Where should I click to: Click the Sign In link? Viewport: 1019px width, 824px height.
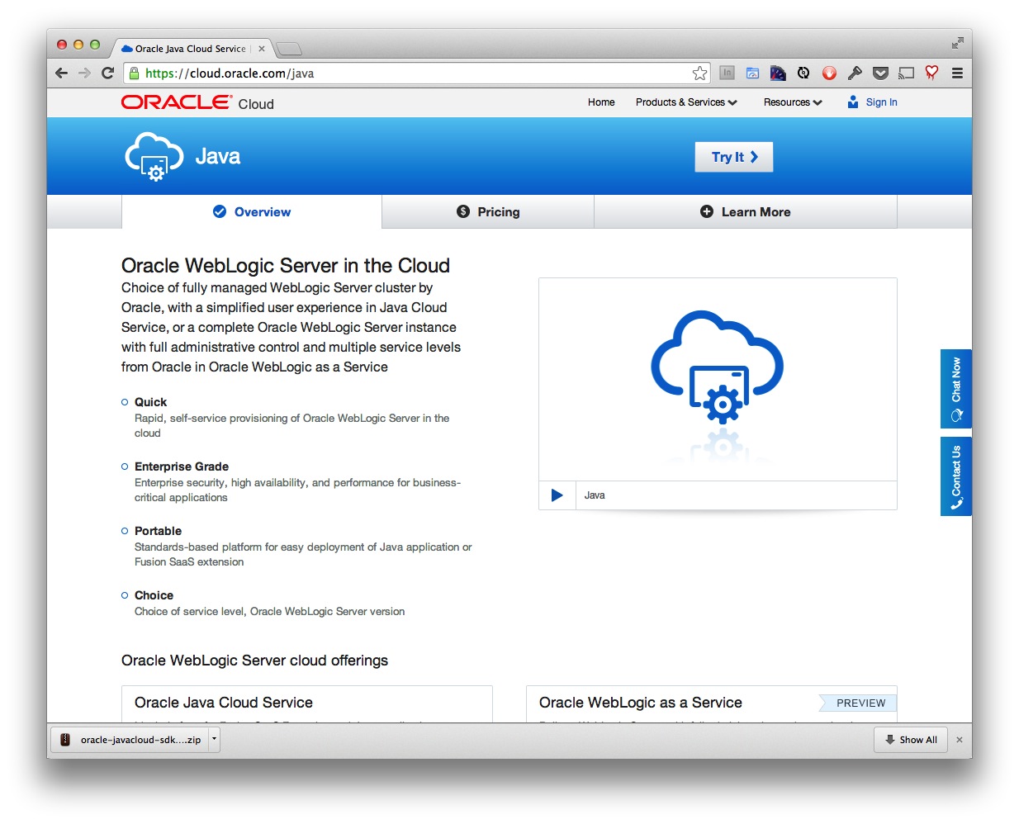(x=880, y=102)
